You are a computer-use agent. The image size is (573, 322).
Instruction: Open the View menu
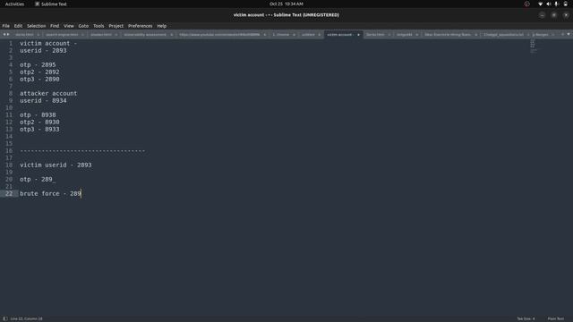pyautogui.click(x=69, y=26)
